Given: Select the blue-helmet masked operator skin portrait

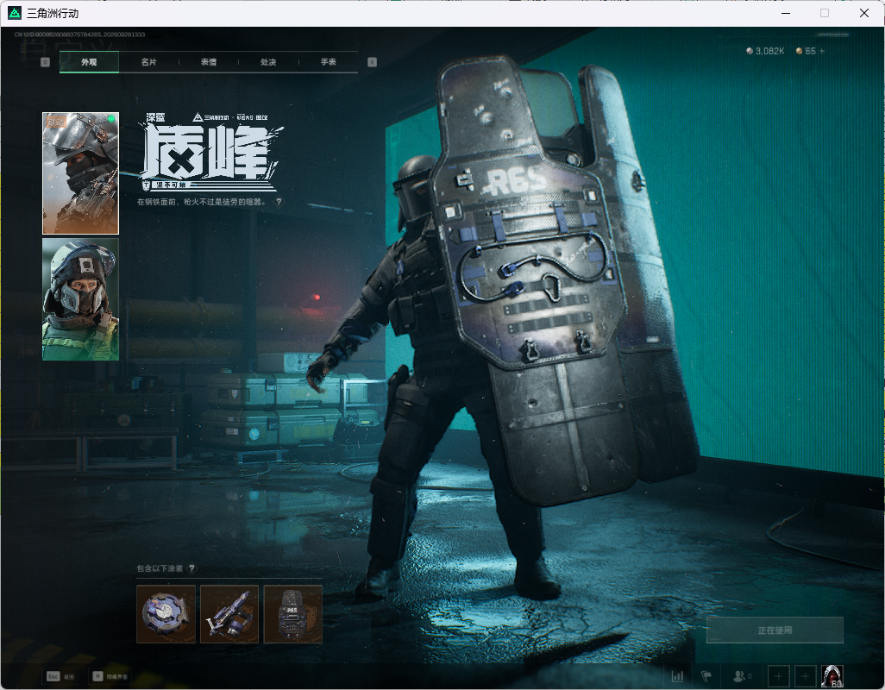Looking at the screenshot, I should point(81,299).
